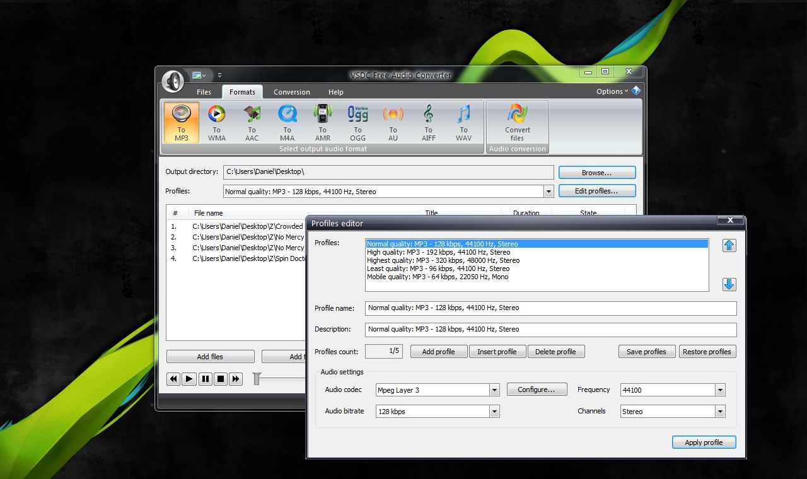Screen dimensions: 807x479
Task: Select file row 4 Spin Doctors
Action: (237, 258)
